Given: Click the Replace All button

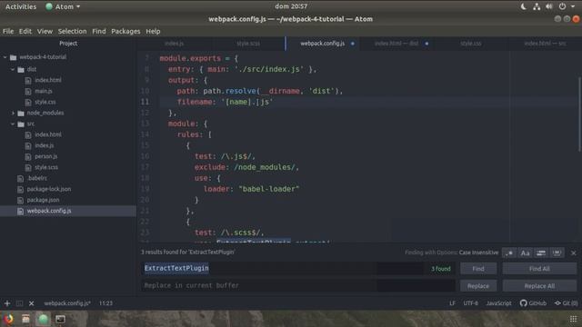Looking at the screenshot, I should pos(539,286).
